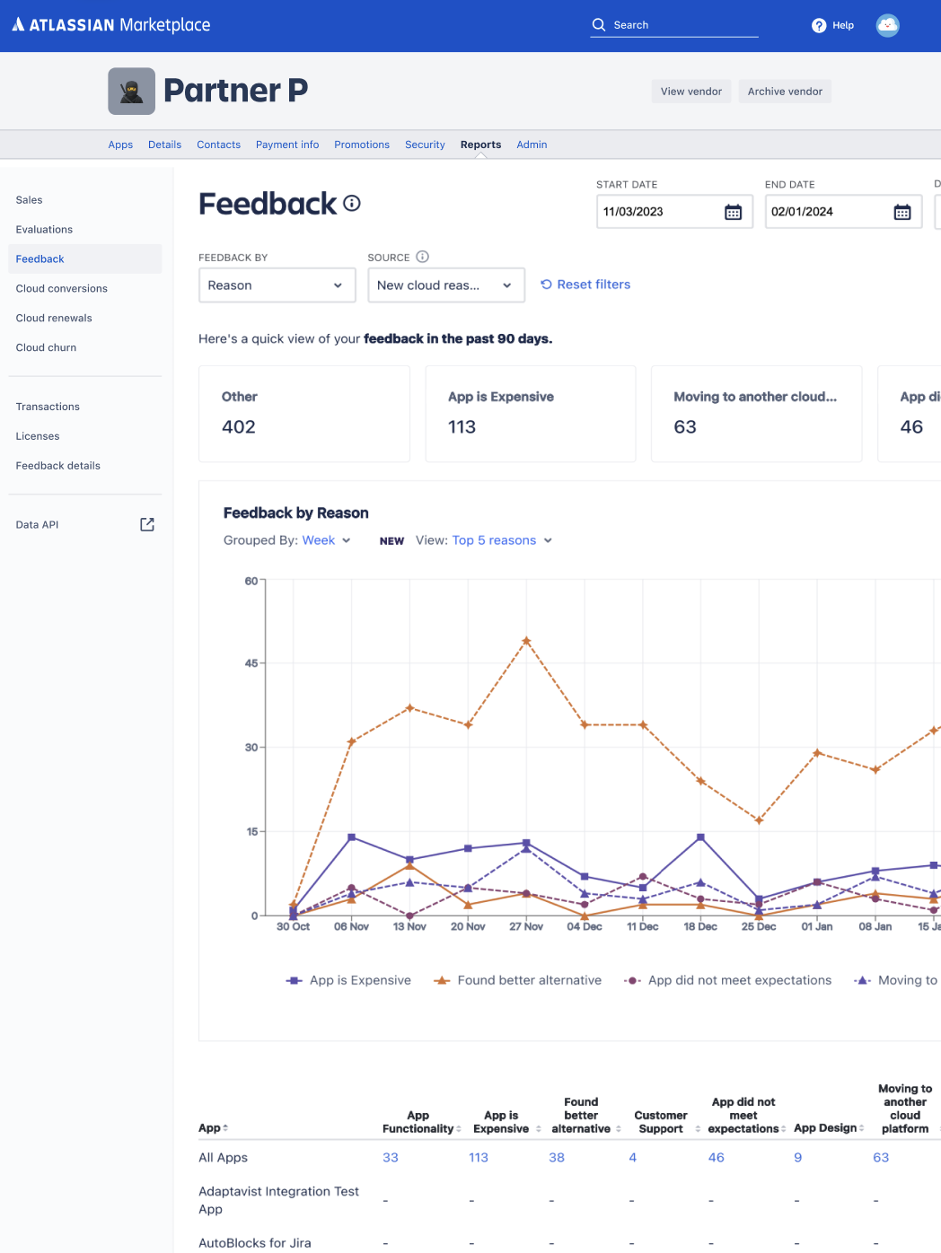Image resolution: width=941 pixels, height=1253 pixels.
Task: Open the end date calendar picker
Action: (903, 212)
